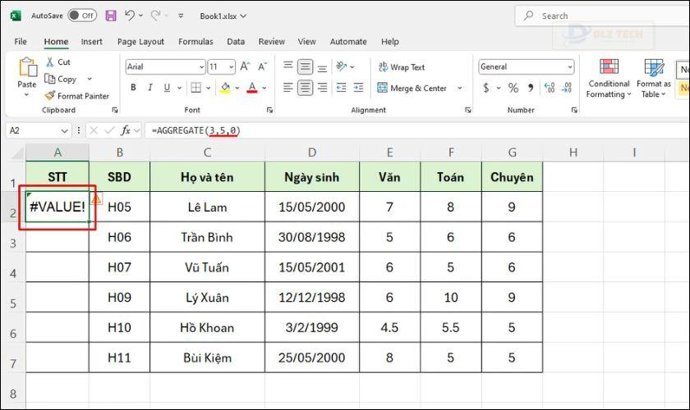Expand the Copy options arrow
The height and width of the screenshot is (410, 690).
[x=90, y=79]
